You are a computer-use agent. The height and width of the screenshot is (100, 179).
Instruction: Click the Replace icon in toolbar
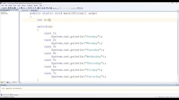(49, 8)
